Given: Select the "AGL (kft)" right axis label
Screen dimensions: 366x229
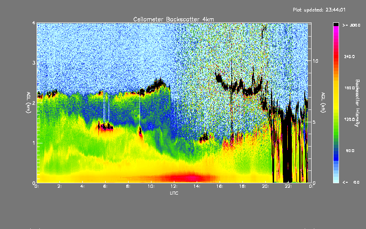Looking at the screenshot, I should [323, 103].
